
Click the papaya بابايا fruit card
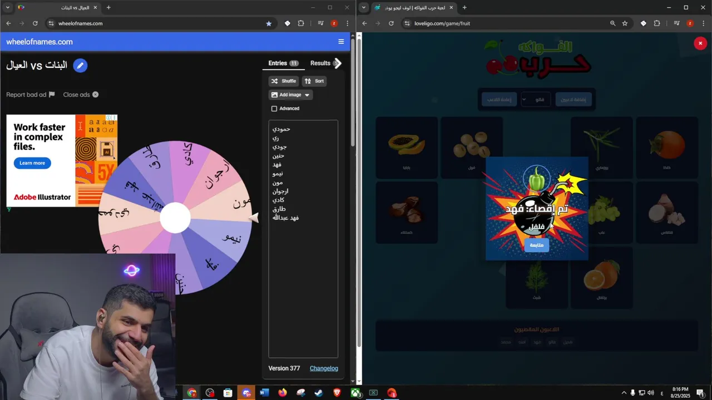[x=407, y=148]
